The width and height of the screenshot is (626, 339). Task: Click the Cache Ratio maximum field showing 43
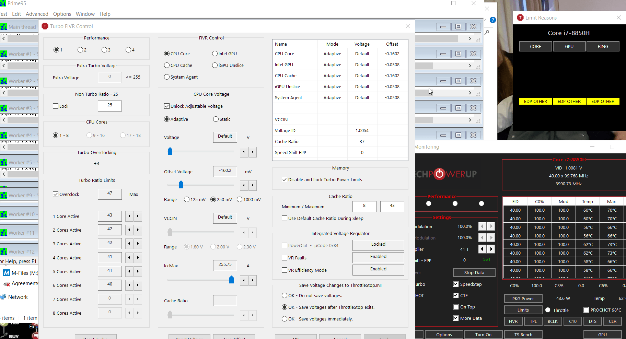pyautogui.click(x=392, y=207)
